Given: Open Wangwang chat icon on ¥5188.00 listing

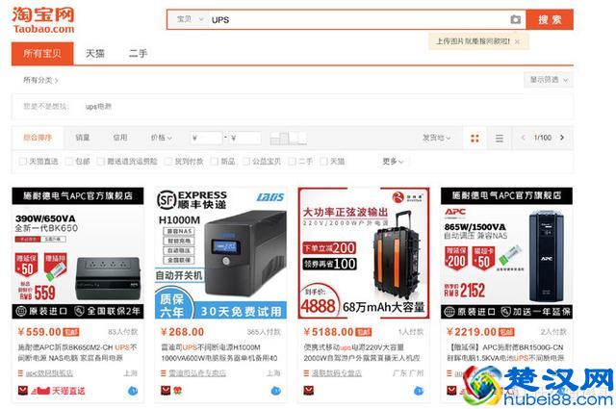Looking at the screenshot, I should pyautogui.click(x=419, y=391).
